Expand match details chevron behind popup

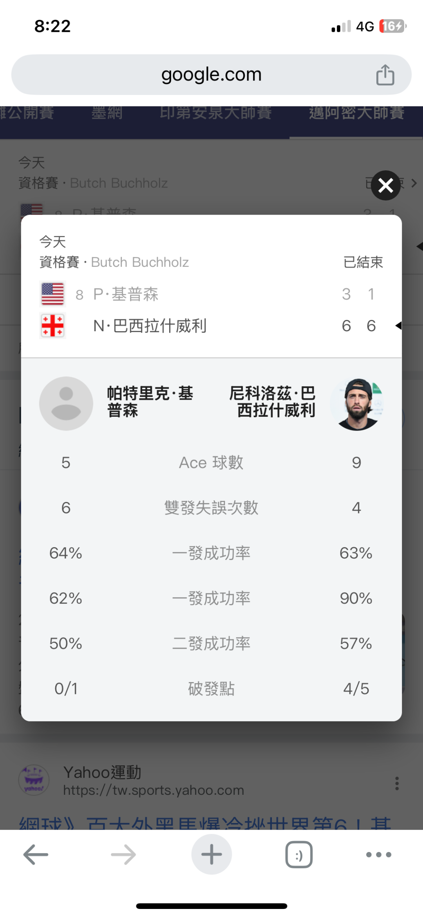point(414,183)
